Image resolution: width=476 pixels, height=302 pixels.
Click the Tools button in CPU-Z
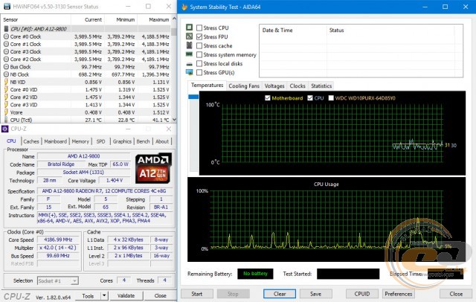[88, 295]
